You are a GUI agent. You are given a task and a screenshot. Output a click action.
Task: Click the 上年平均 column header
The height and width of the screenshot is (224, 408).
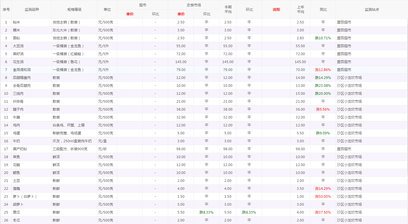(300, 10)
